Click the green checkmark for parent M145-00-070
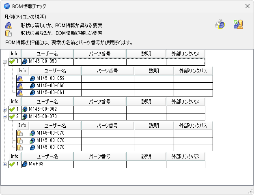This screenshot has height=195, width=254. (x=12, y=116)
